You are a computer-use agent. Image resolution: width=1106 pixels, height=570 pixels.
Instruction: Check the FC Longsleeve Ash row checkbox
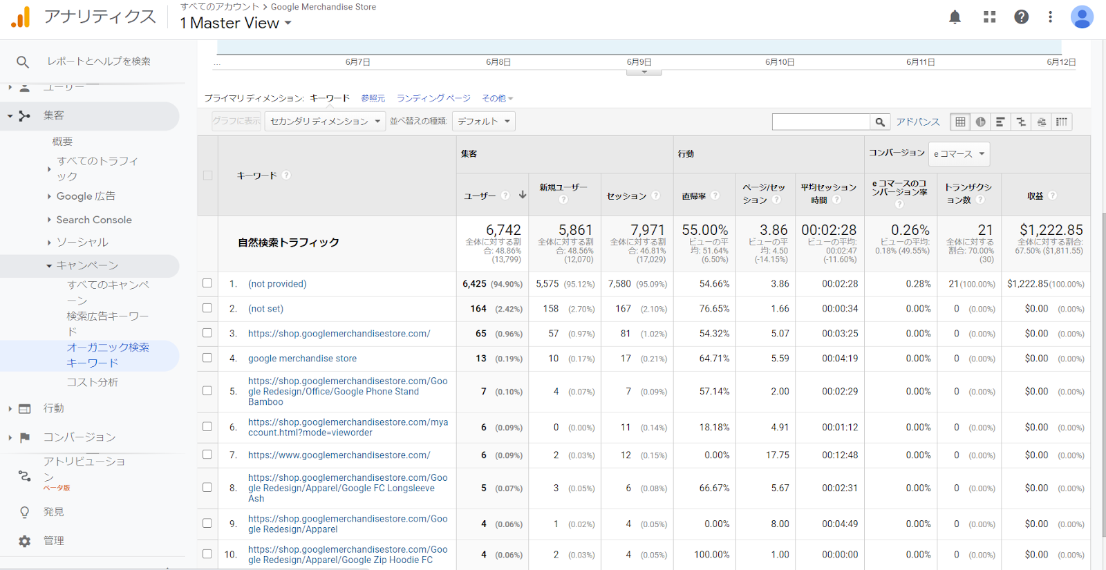207,488
